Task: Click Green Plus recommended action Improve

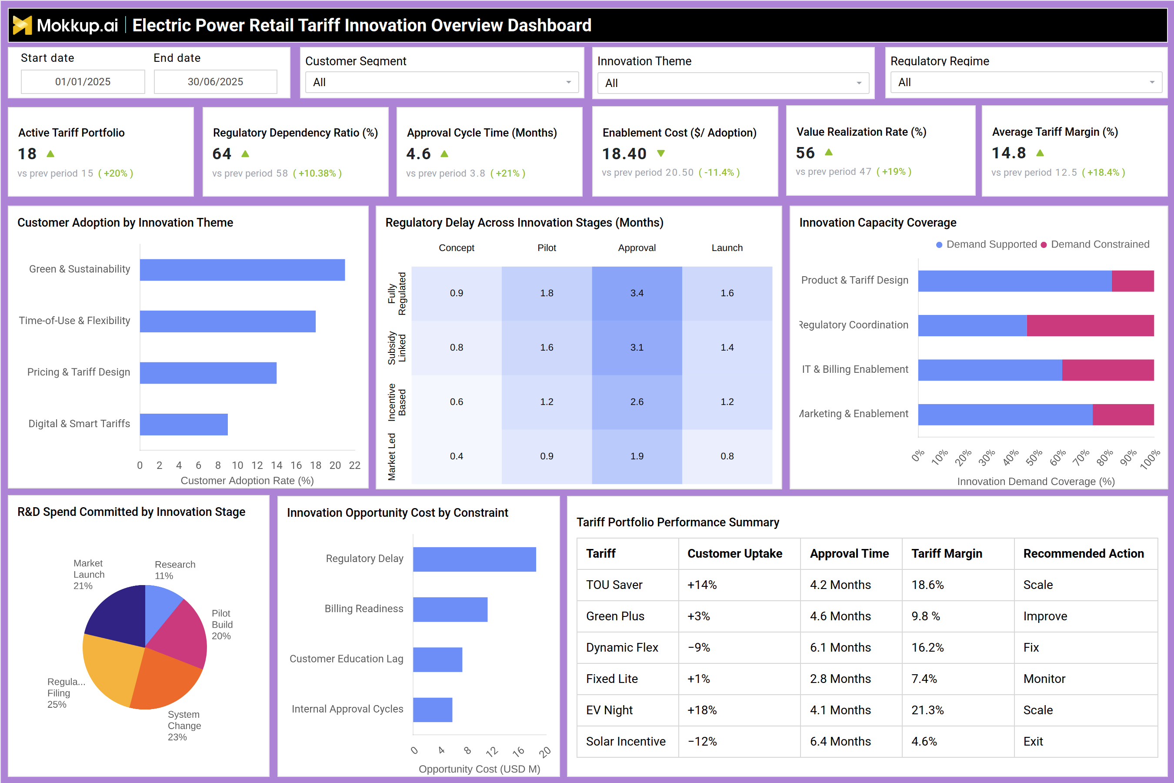Action: tap(1045, 616)
